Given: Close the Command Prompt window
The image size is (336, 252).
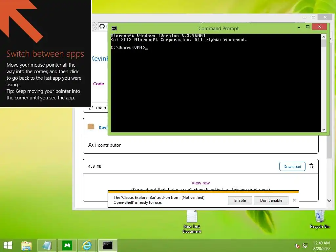Looking at the screenshot, I should coord(320,27).
